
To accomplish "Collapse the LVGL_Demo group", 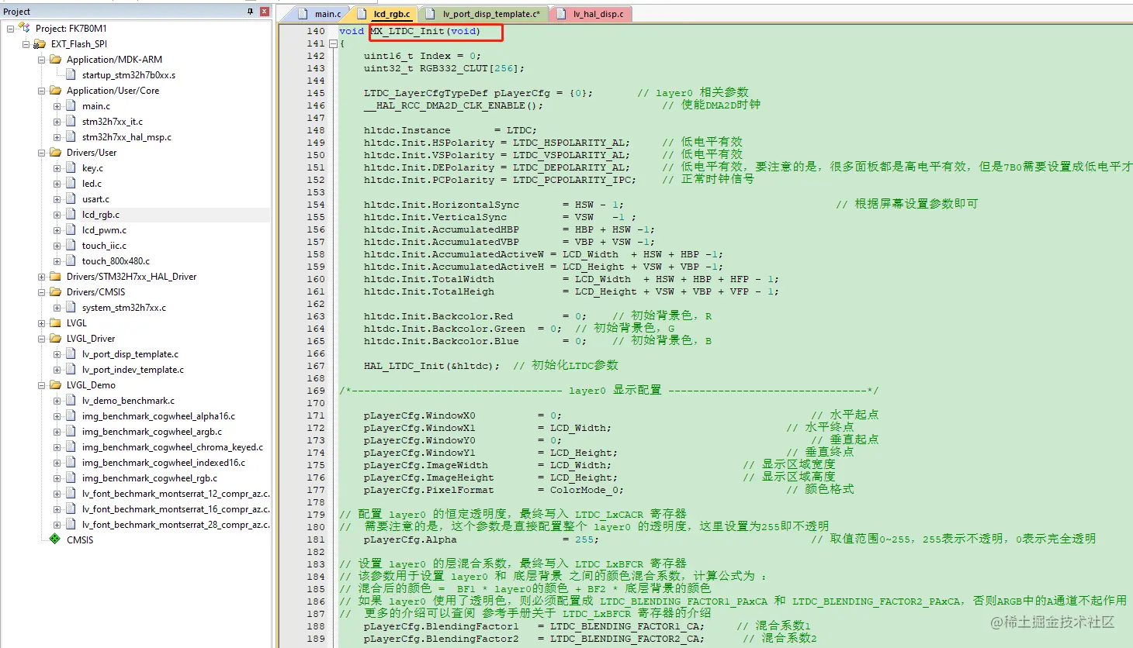I will (x=41, y=385).
